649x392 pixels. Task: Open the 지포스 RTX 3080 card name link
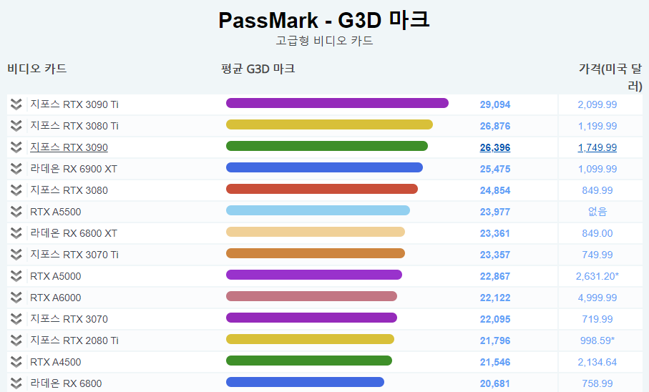coord(69,190)
